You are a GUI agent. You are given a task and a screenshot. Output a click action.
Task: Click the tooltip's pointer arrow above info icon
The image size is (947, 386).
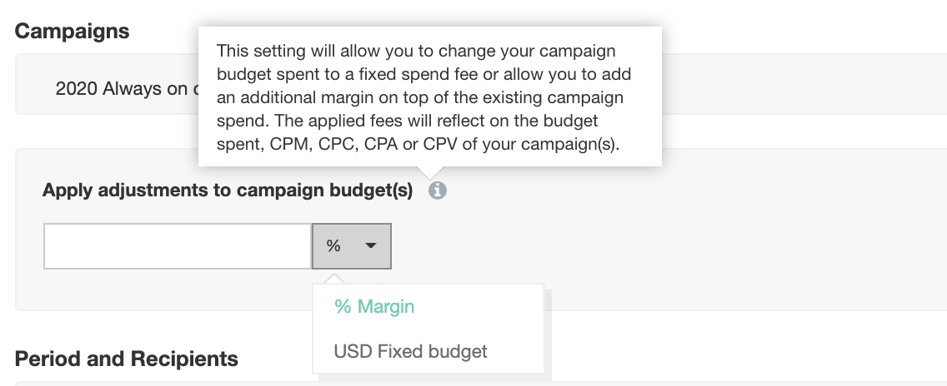point(429,172)
